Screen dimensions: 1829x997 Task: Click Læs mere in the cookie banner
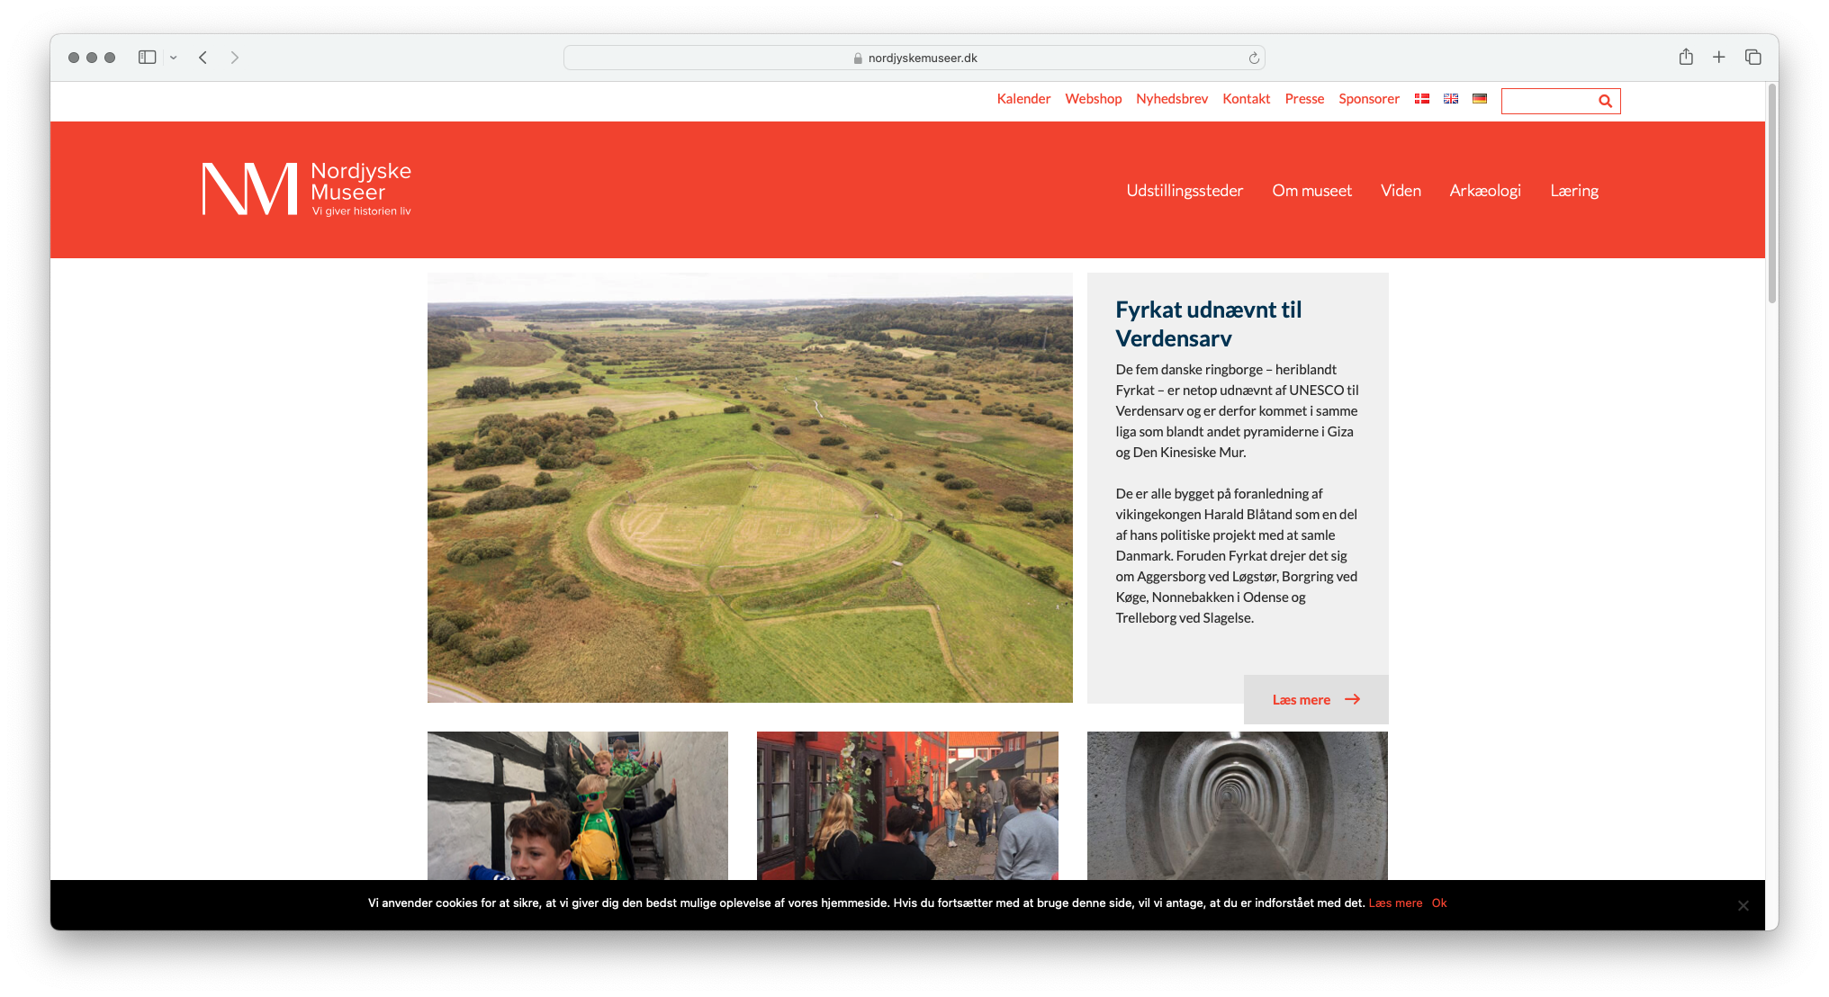click(x=1395, y=903)
